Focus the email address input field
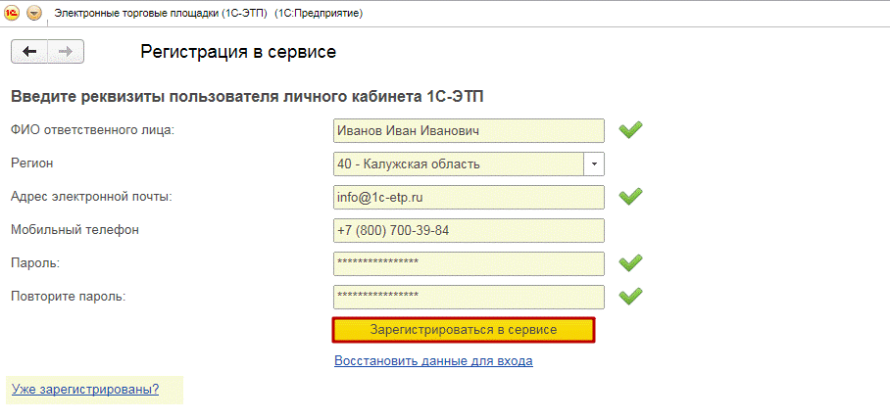This screenshot has width=890, height=420. tap(469, 197)
